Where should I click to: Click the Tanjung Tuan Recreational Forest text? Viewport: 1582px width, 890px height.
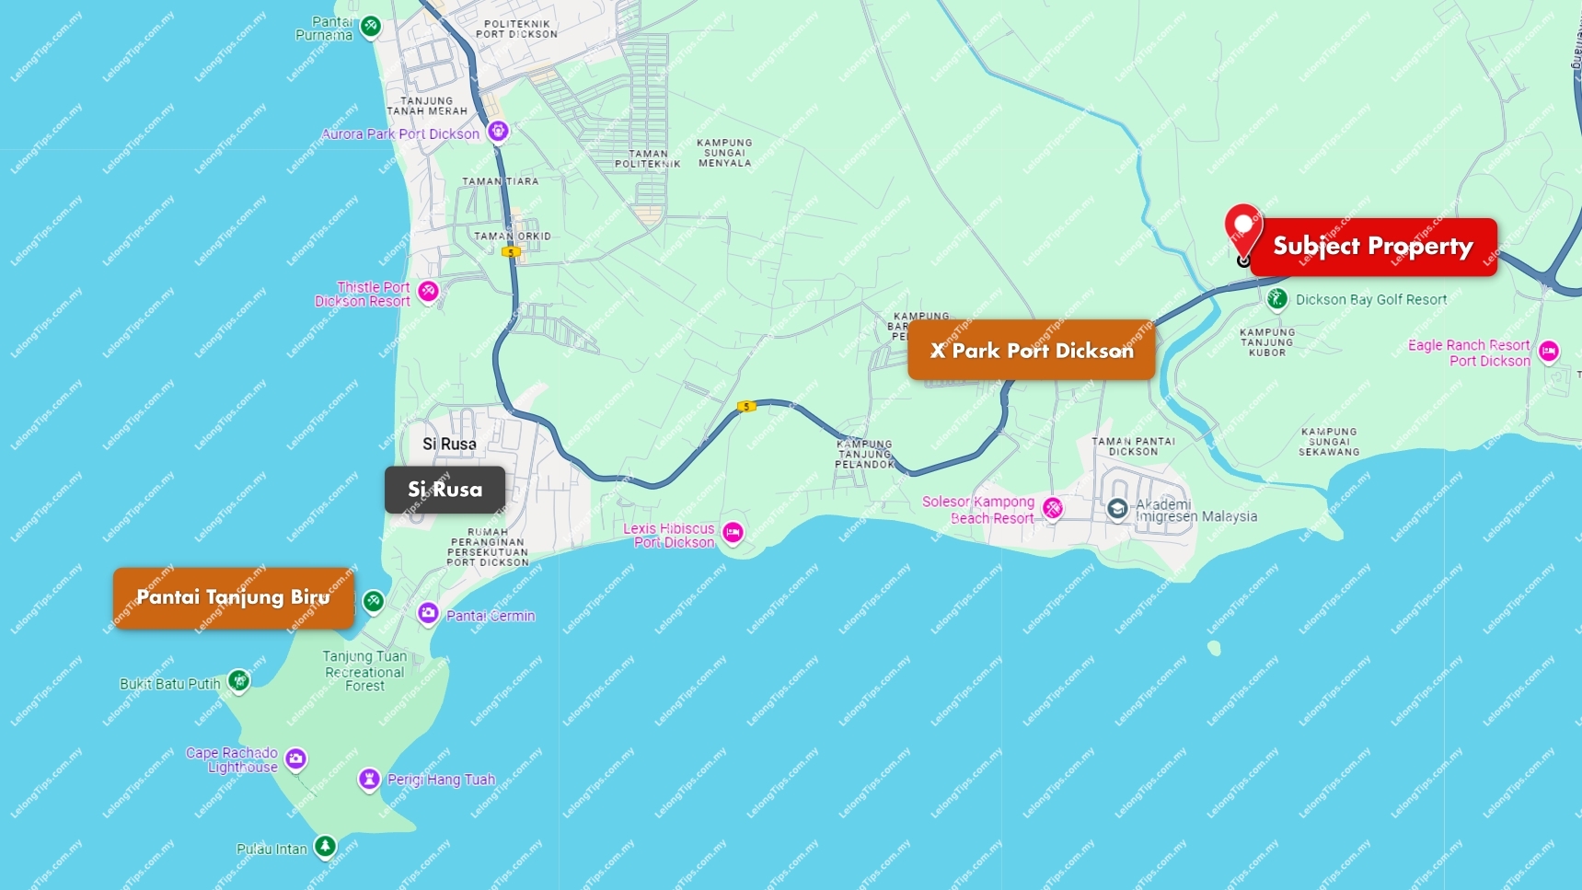coord(364,671)
